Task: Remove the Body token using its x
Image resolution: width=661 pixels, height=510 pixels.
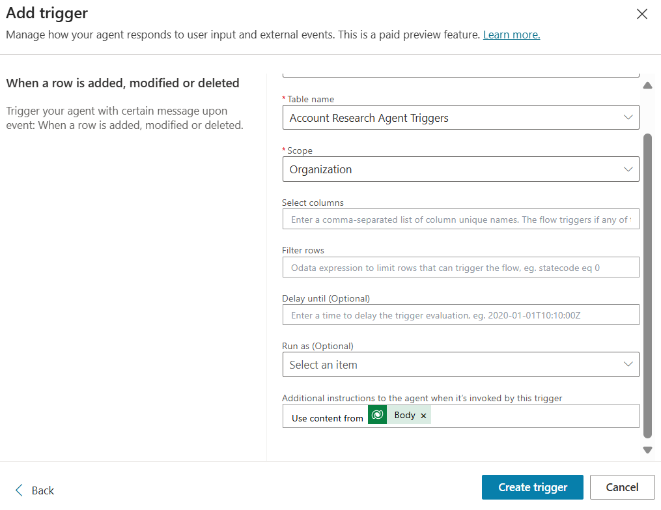Action: tap(423, 415)
